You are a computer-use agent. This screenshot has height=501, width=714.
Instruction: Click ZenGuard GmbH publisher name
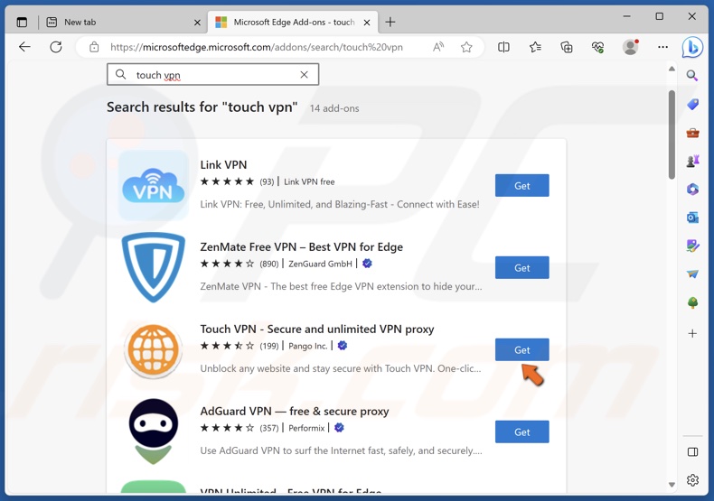[x=320, y=264]
